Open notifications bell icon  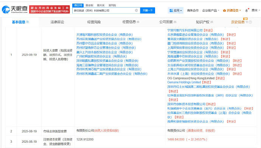(x=247, y=11)
